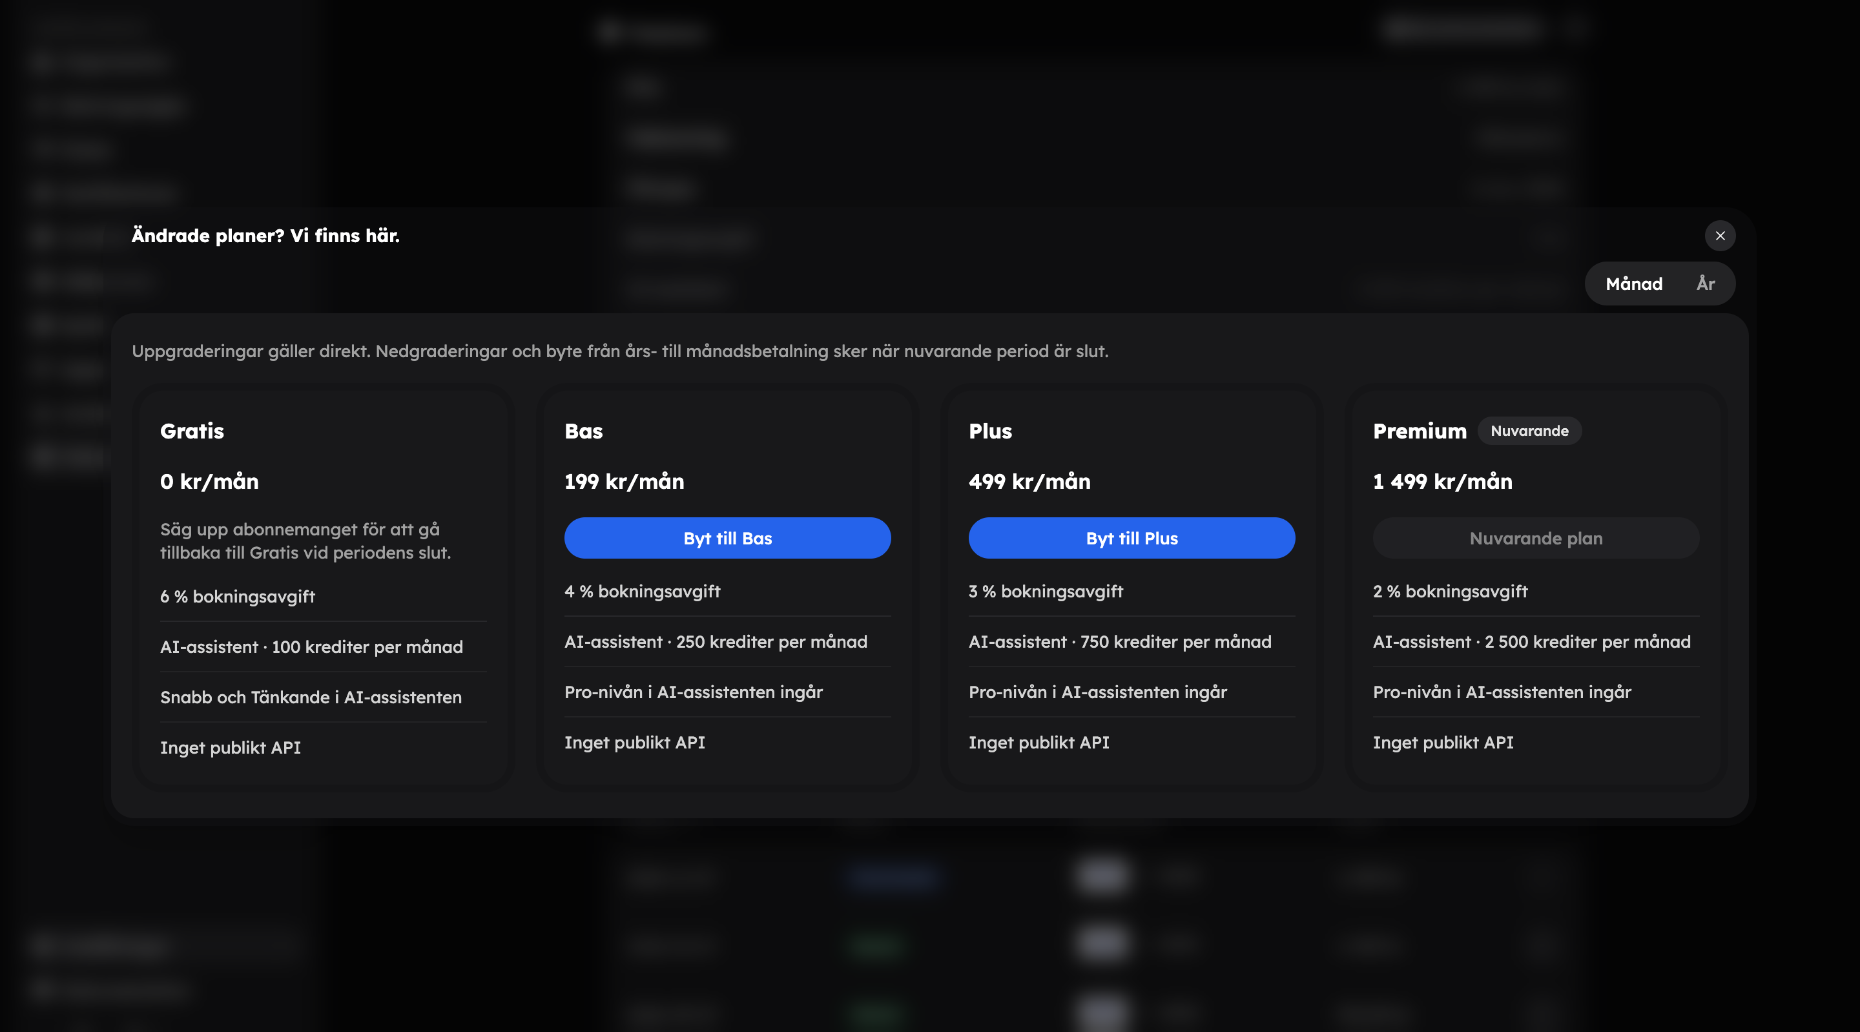Click Snabb och Tänkande i AI-assistenten
The height and width of the screenshot is (1032, 1860).
311,697
